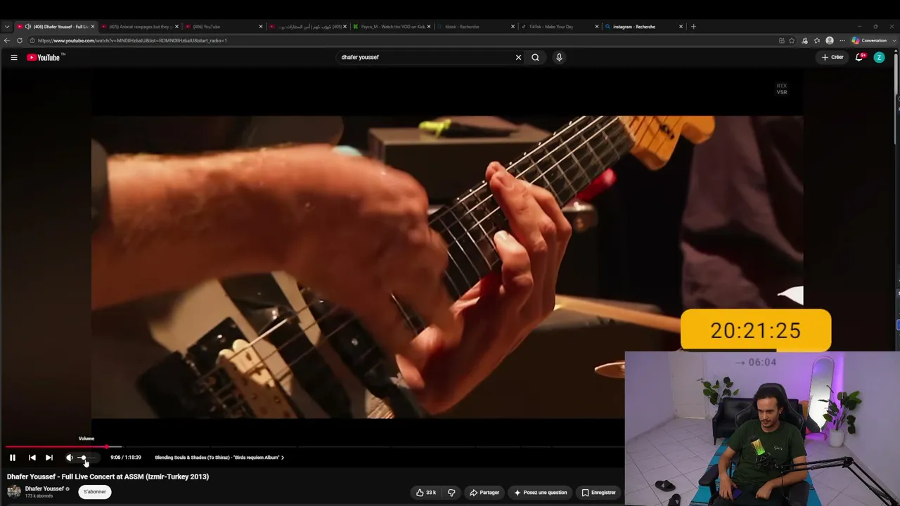
Task: Bookmark this page with the star icon
Action: pyautogui.click(x=792, y=41)
